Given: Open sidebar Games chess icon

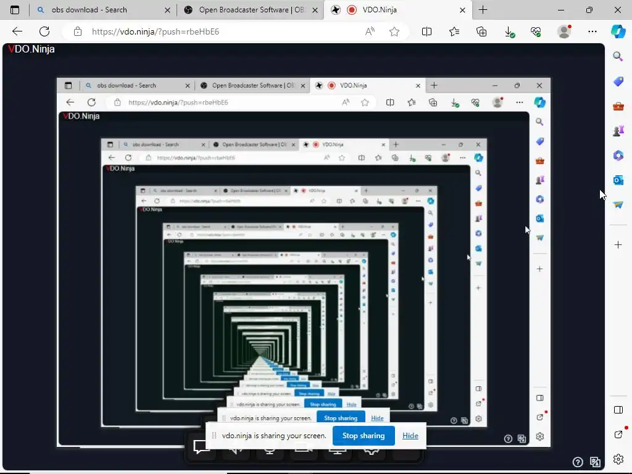Looking at the screenshot, I should (x=618, y=131).
